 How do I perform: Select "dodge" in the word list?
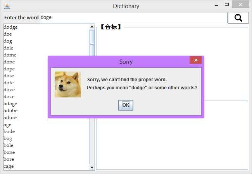(x=46, y=27)
